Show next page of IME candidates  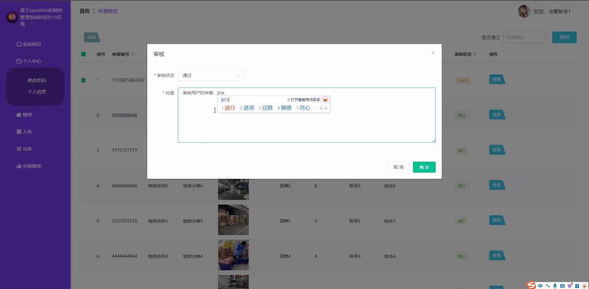point(321,108)
